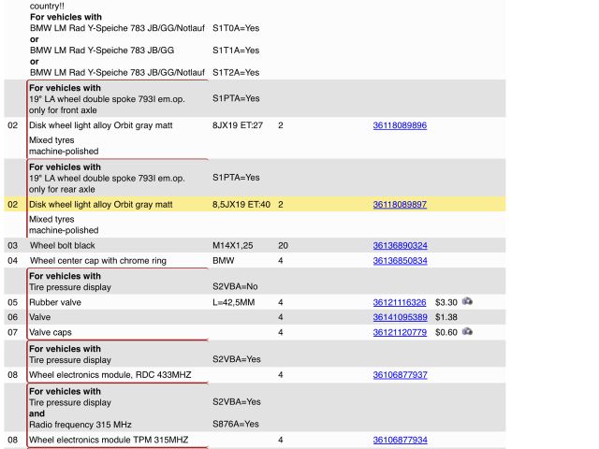The image size is (599, 449).
Task: Click camera icon beside Valve caps price
Action: tap(467, 331)
